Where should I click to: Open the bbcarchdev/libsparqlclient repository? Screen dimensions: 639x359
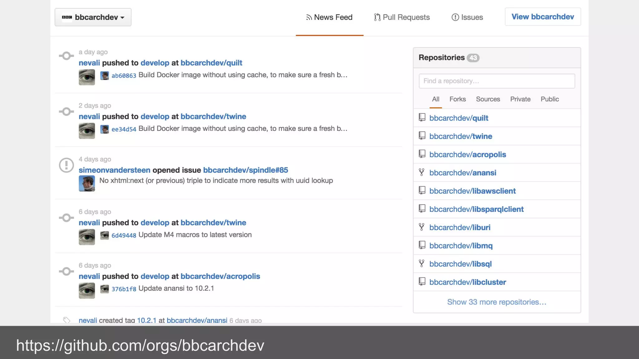tap(476, 209)
